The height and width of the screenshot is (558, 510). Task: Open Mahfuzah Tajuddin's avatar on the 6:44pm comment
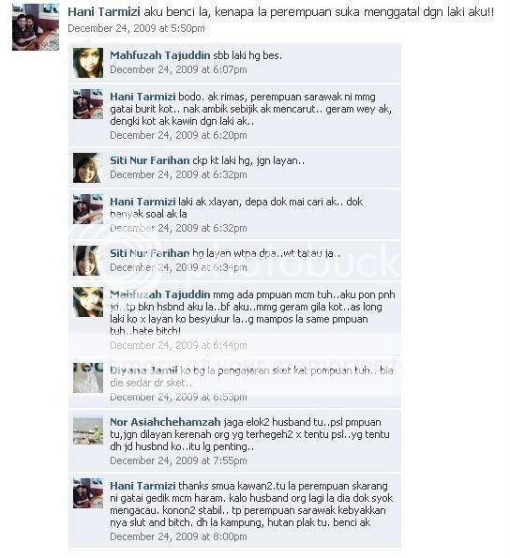pyautogui.click(x=88, y=302)
